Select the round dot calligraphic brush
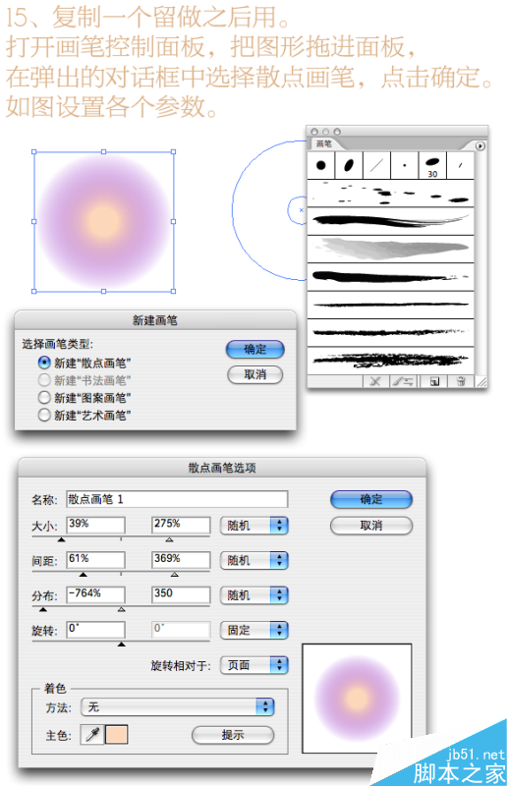The image size is (507, 786). pyautogui.click(x=321, y=165)
